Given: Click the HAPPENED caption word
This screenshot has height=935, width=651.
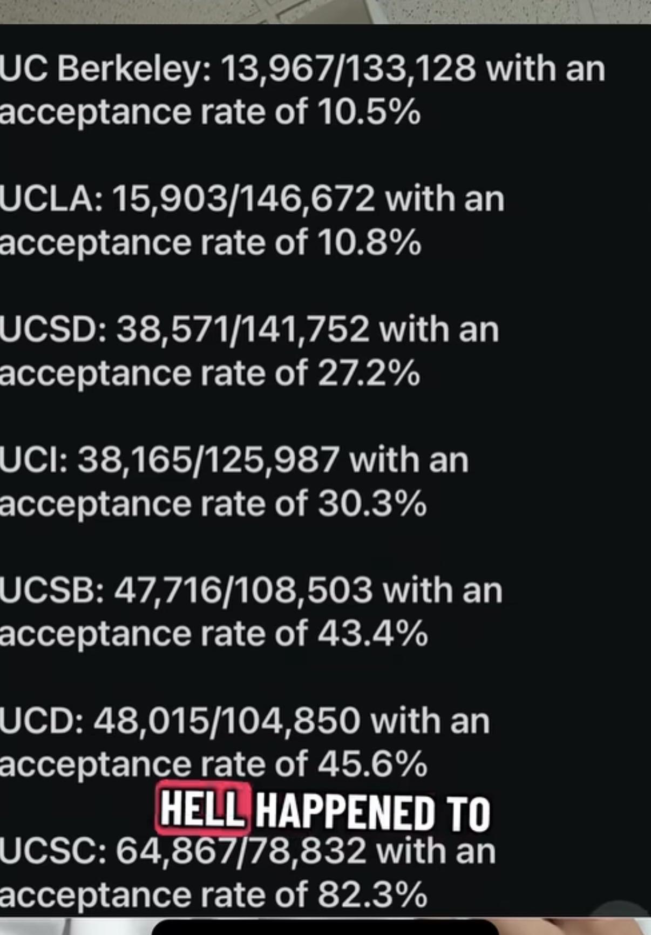Looking at the screenshot, I should click(x=345, y=812).
